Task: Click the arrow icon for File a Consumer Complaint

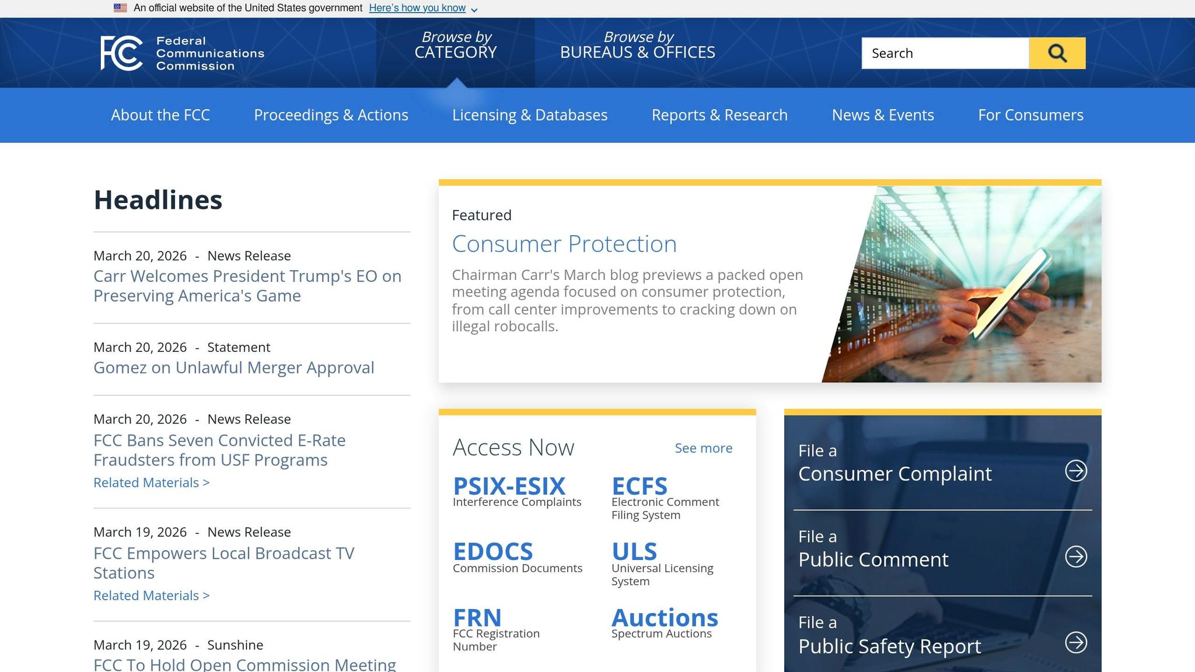Action: pos(1077,474)
